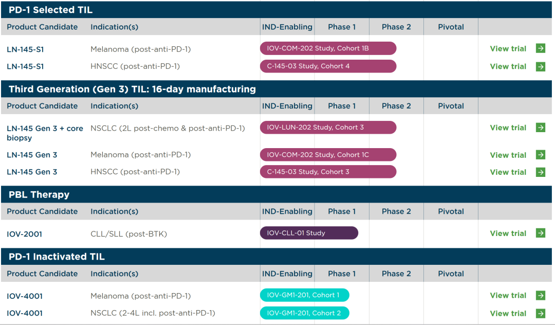Click the PD-1 Selected TIL section header
Image resolution: width=555 pixels, height=325 pixels.
(276, 10)
